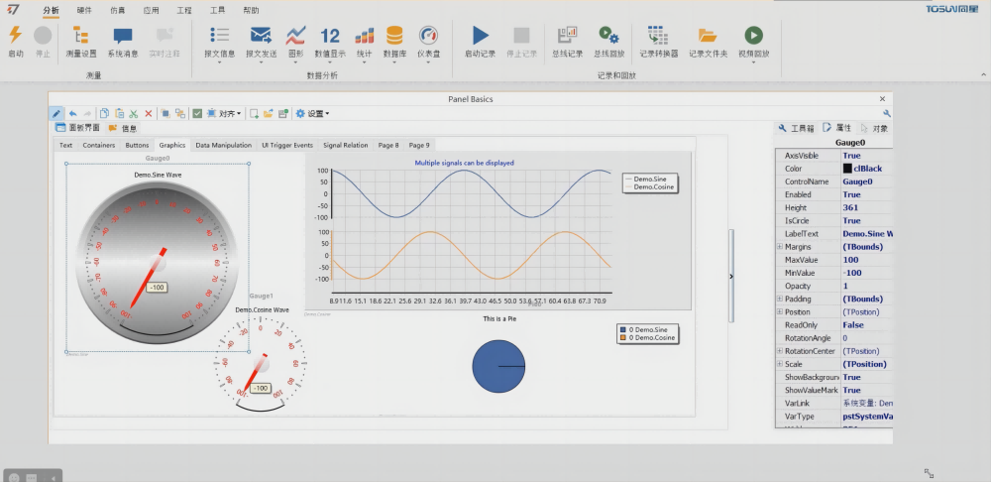Screen dimensions: 991x482
Task: Click the cut scissors icon in panel toolbar
Action: [x=134, y=114]
